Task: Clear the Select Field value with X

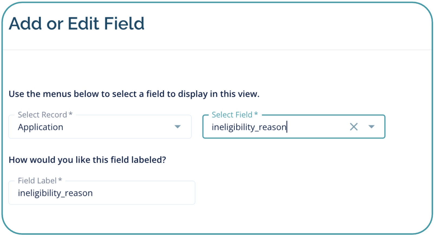Action: pos(353,127)
